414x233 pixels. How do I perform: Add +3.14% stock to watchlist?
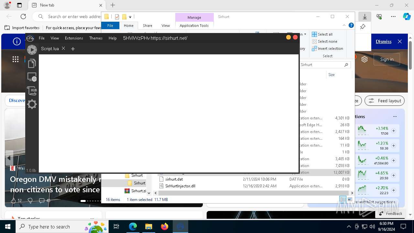pyautogui.click(x=394, y=131)
